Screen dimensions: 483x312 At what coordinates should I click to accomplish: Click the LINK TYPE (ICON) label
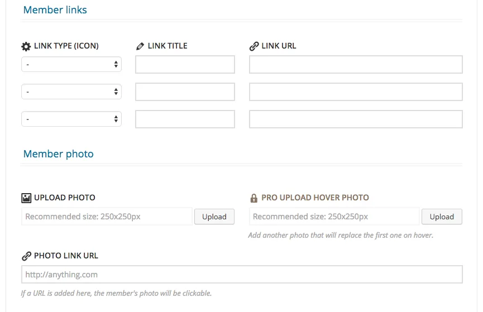click(x=66, y=46)
